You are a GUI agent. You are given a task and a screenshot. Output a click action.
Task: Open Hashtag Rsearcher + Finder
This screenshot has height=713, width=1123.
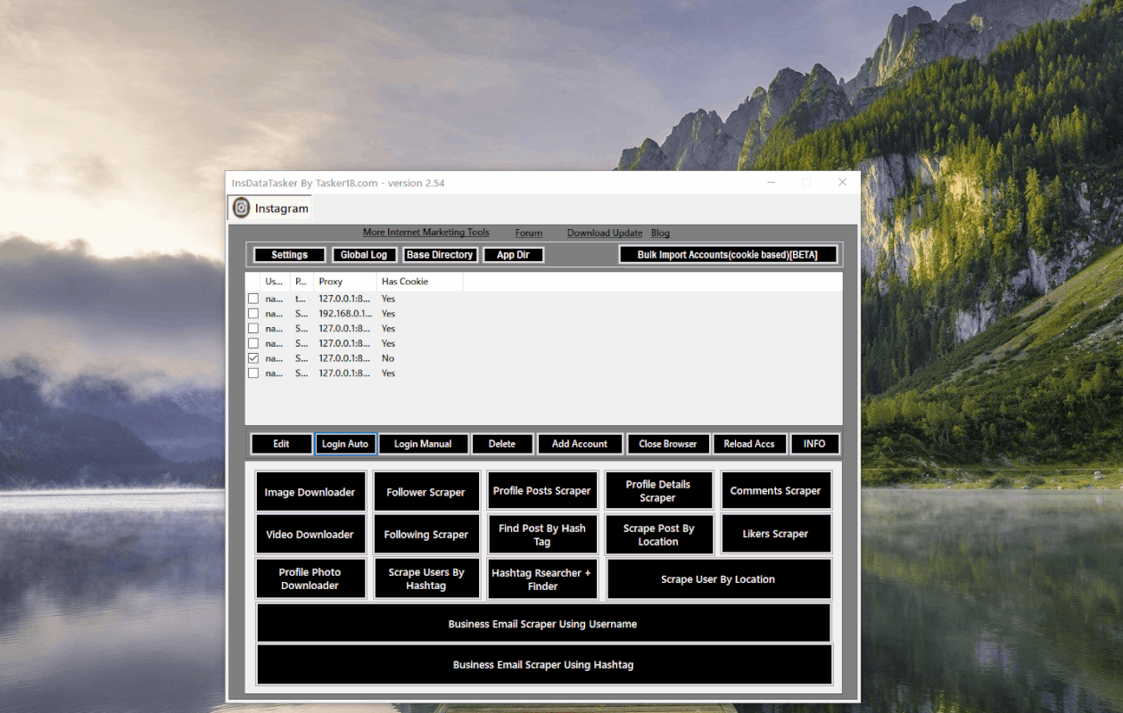click(x=542, y=579)
